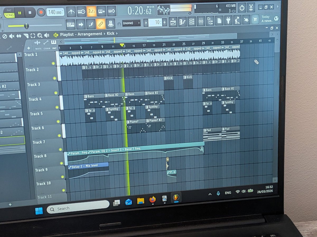Mute Track 1 with its green LED
Image resolution: width=317 pixels, height=237 pixels.
click(53, 63)
